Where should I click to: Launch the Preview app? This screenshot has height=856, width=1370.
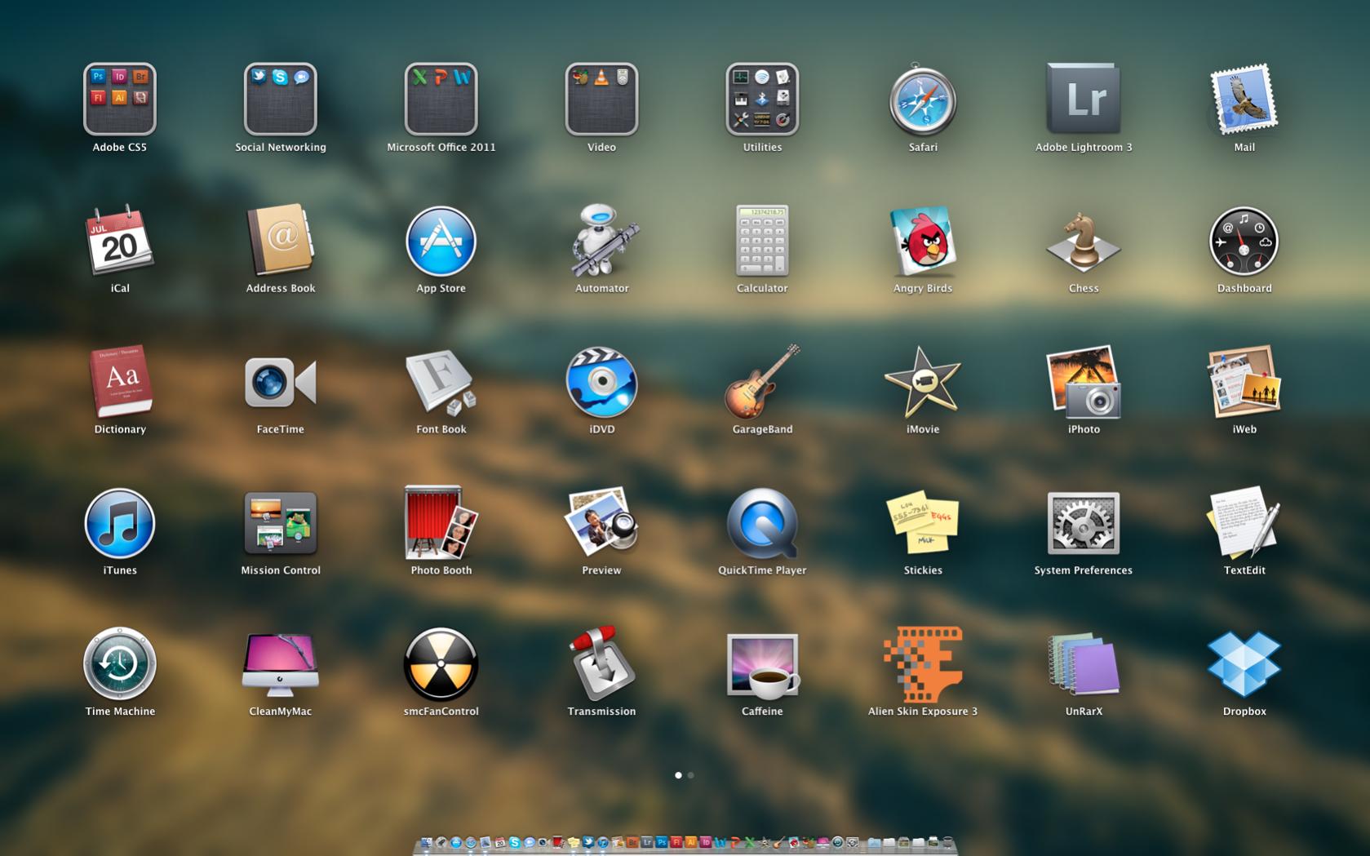coord(601,522)
